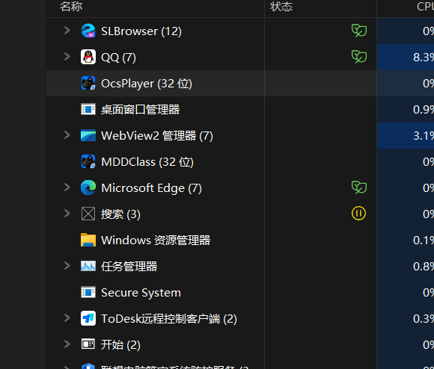
Task: Sort by the 名称 column header
Action: coord(71,7)
